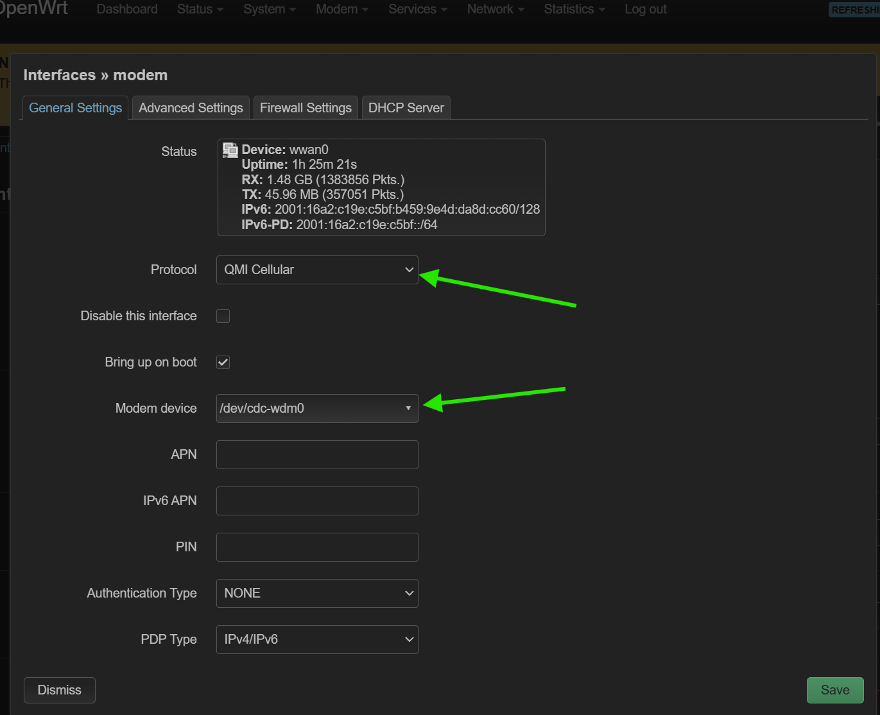Open the Modem device dropdown /dev/cdc-wdm0
The width and height of the screenshot is (880, 715).
(x=317, y=408)
